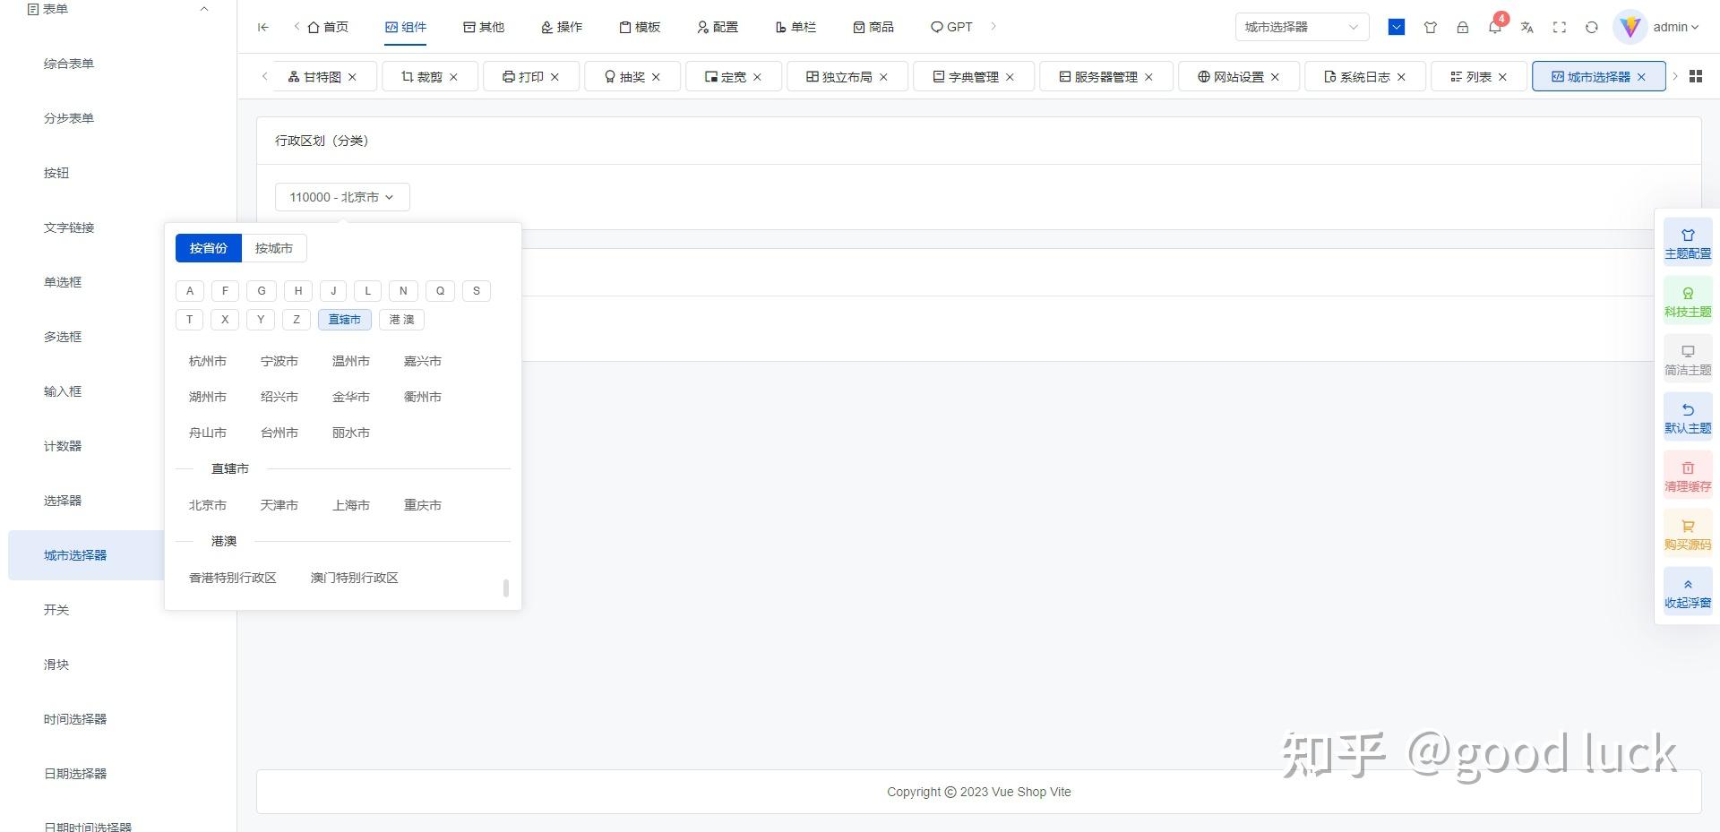The height and width of the screenshot is (832, 1720).
Task: Filter provinces by letter Z
Action: click(x=297, y=320)
